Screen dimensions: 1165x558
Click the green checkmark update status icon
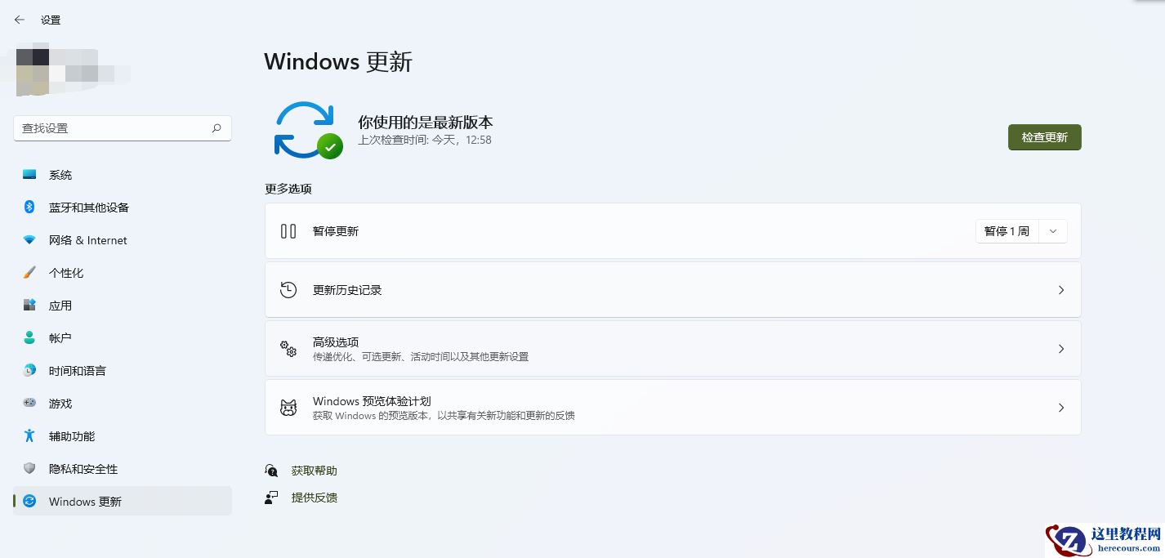330,147
